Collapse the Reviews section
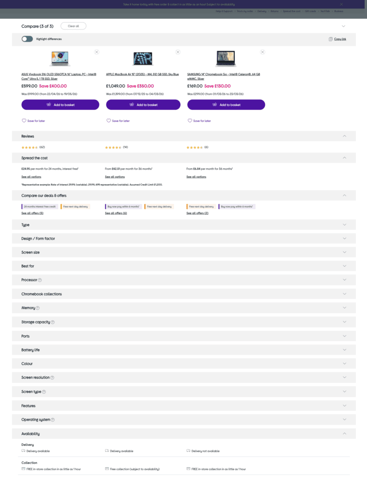The width and height of the screenshot is (367, 480). coord(345,136)
